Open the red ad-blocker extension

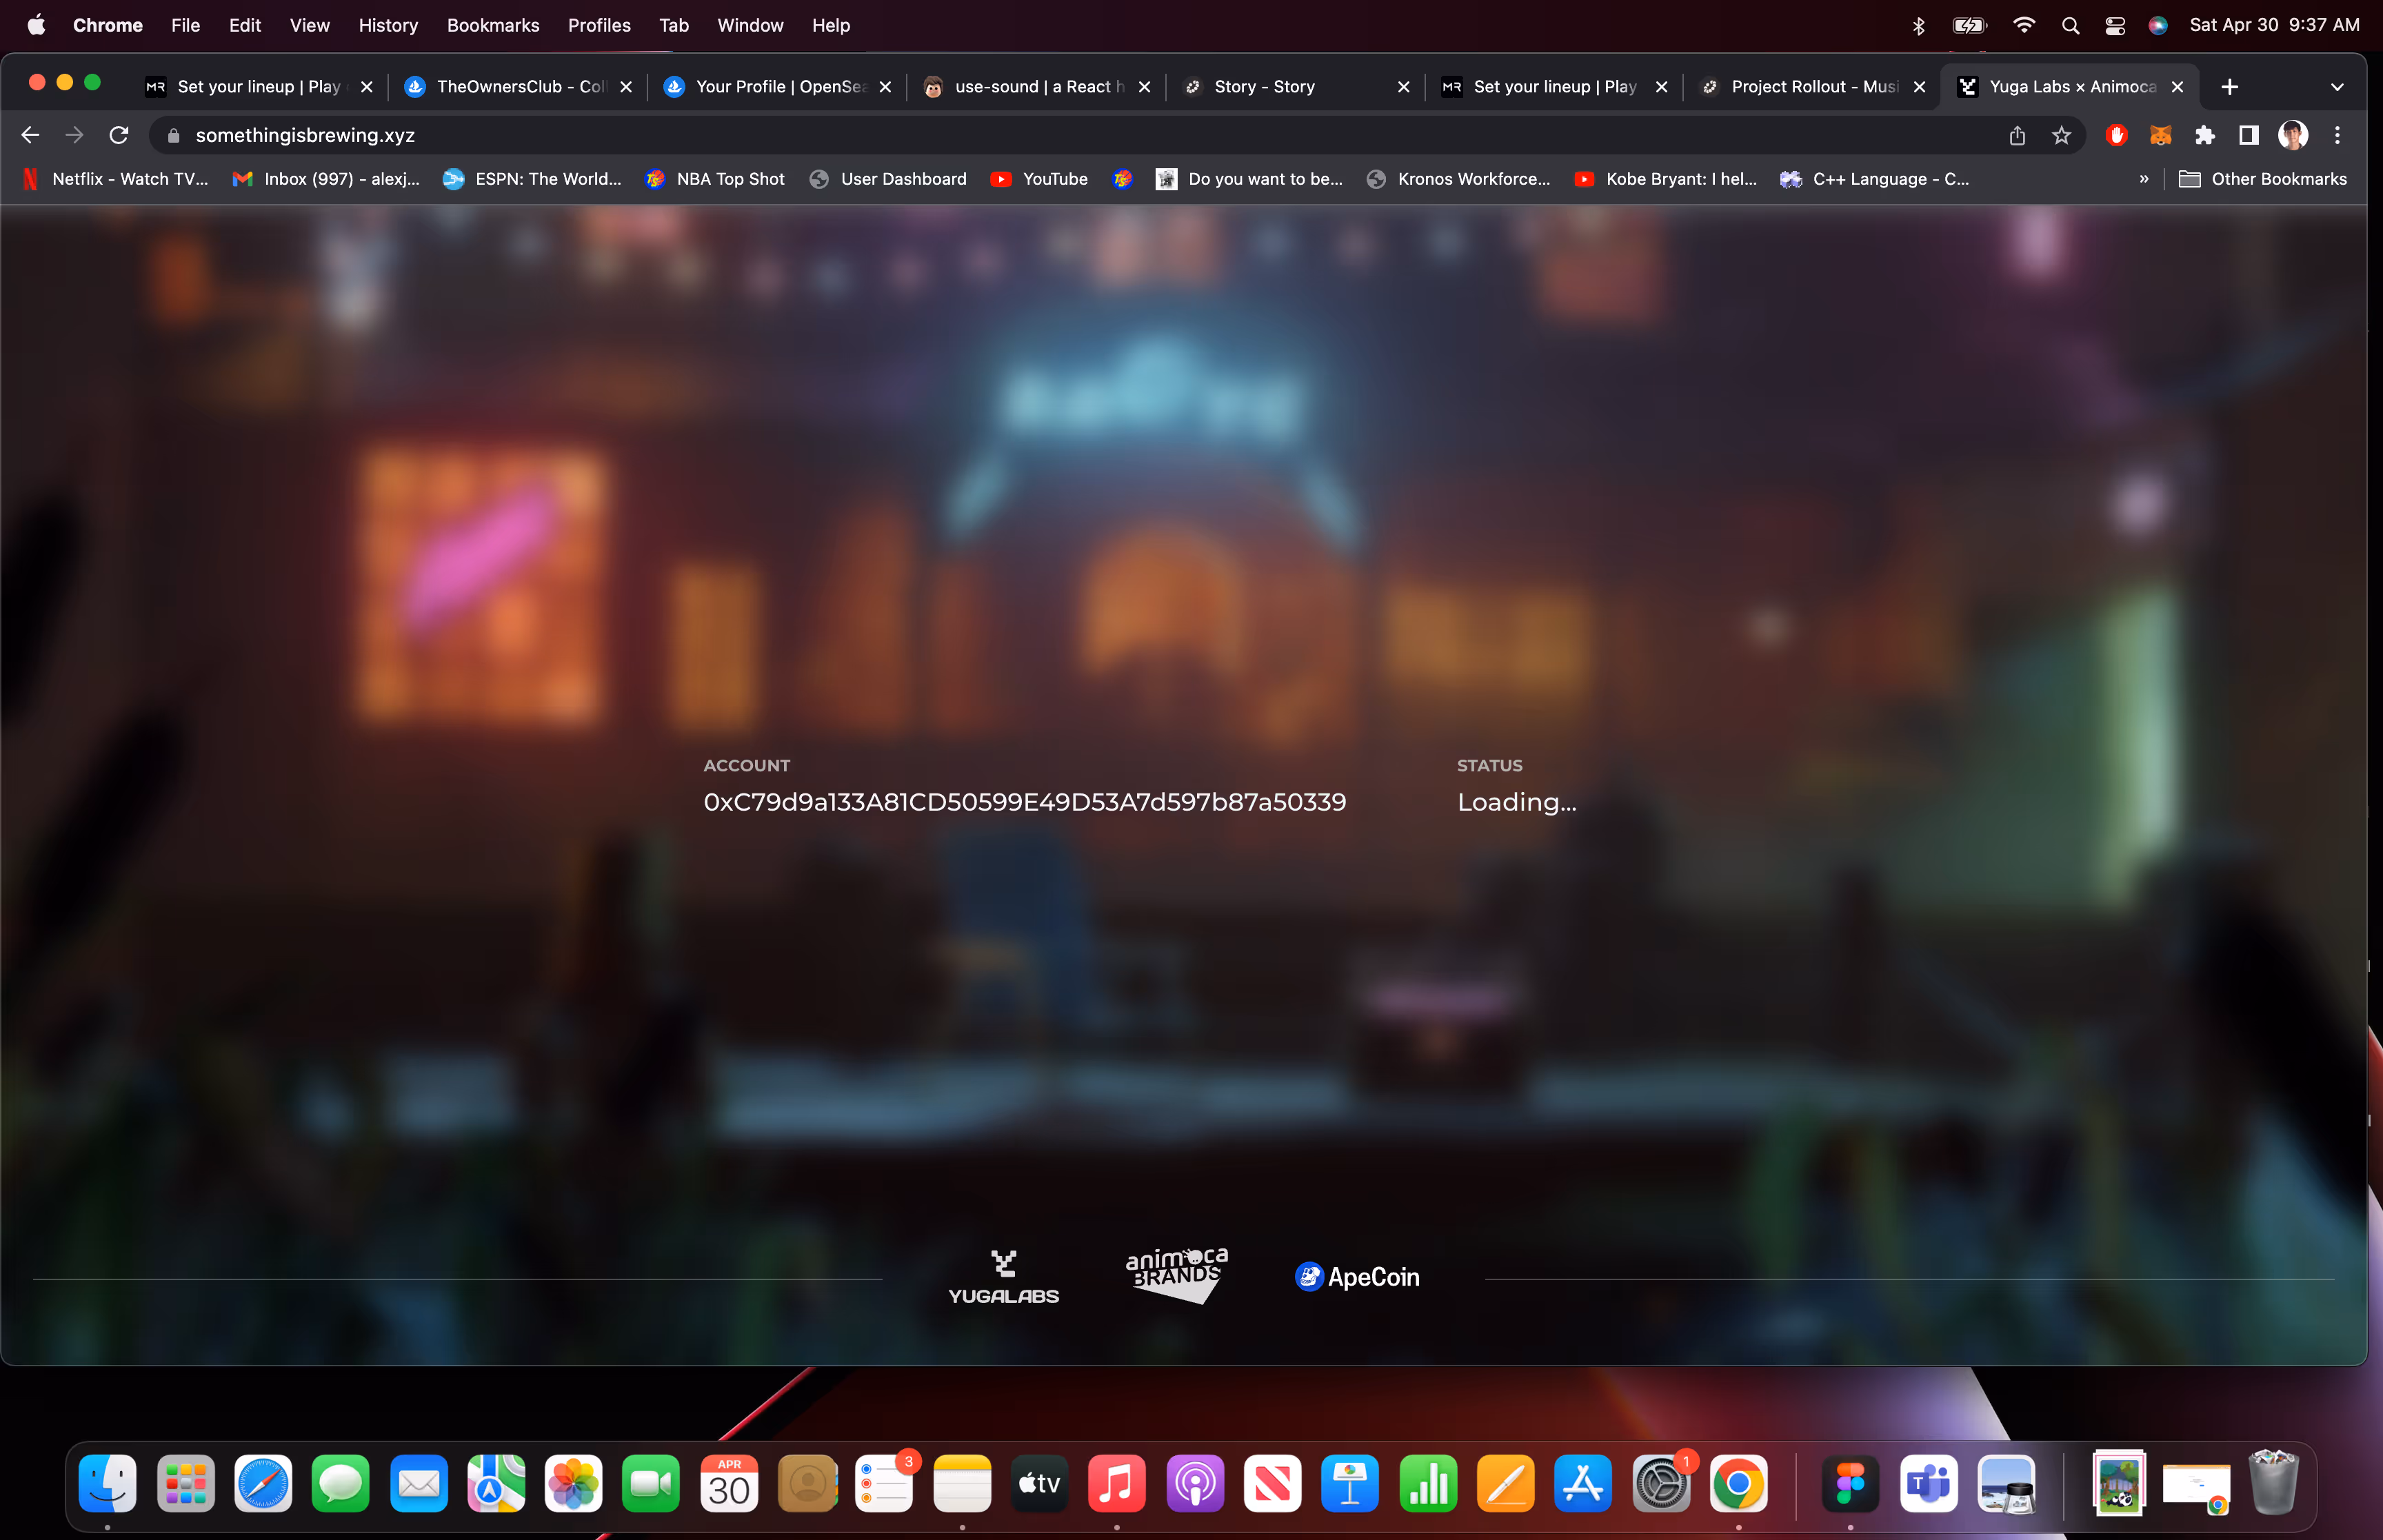point(2116,135)
